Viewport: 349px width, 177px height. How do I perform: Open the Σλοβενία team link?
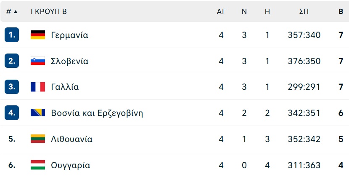tap(70, 61)
